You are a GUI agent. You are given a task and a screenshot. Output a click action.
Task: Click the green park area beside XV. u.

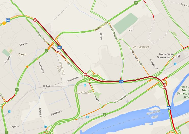(x=126, y=24)
